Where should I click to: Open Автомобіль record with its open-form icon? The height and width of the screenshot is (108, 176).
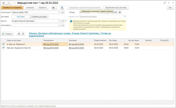pos(63,25)
